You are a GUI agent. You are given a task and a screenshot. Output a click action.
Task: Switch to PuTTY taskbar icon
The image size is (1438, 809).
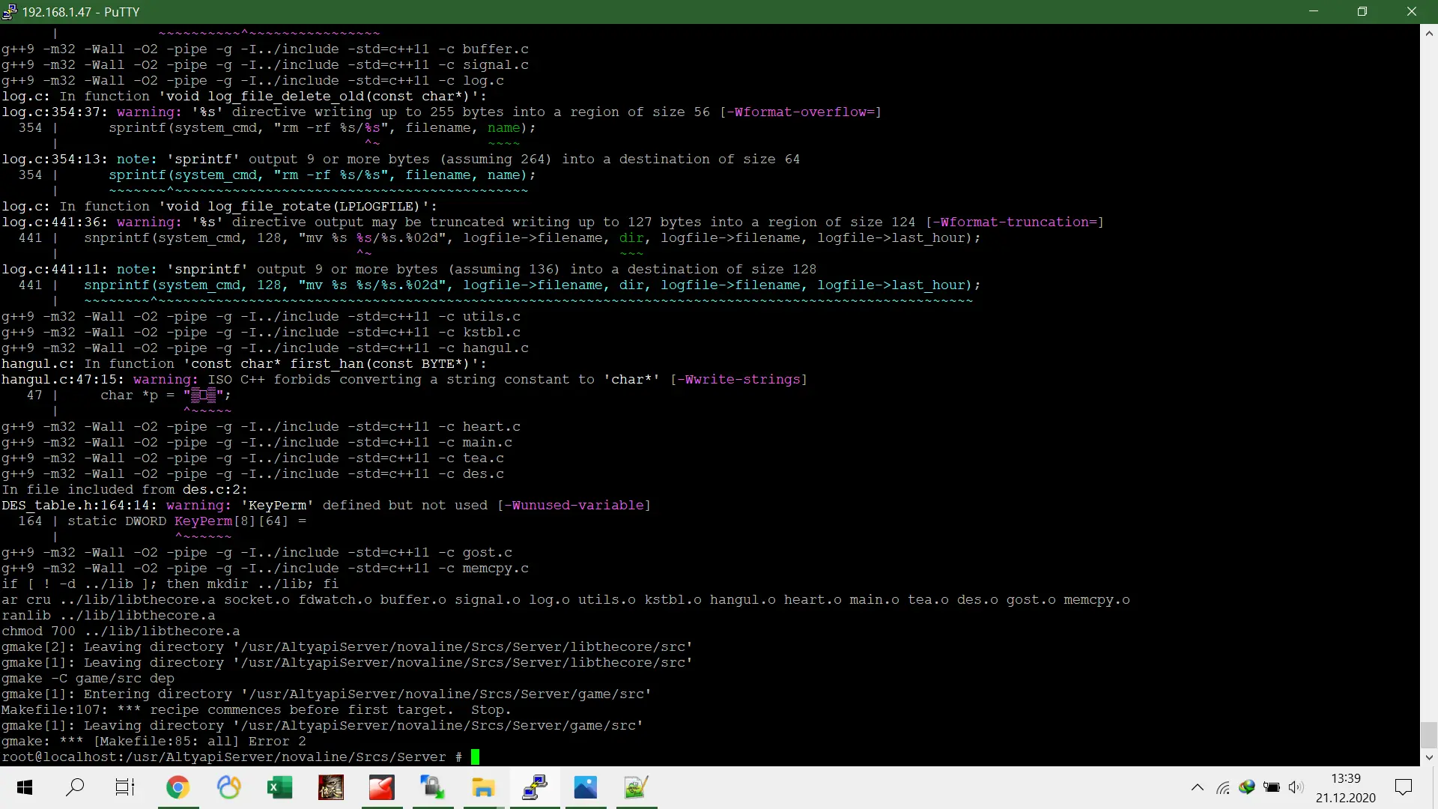(x=535, y=787)
